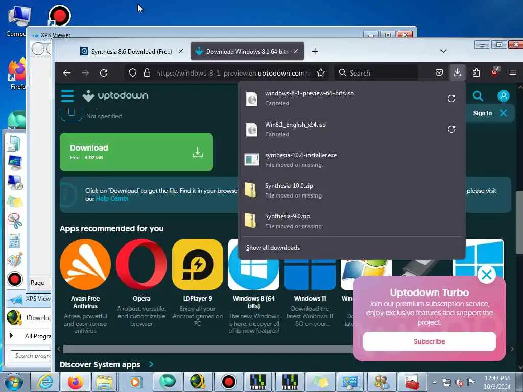This screenshot has height=392, width=523.
Task: Expand the list all tabs dropdown
Action: [x=443, y=51]
